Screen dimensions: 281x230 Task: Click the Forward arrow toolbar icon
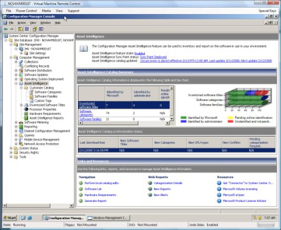pyautogui.click(x=11, y=29)
